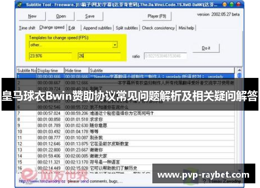
Task: Open the tomzavodny.cz website link
Action: pos(42,181)
